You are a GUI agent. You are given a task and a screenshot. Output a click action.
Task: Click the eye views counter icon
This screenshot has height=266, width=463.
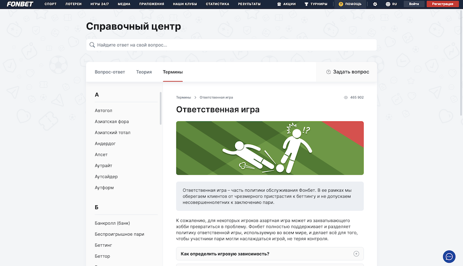346,97
